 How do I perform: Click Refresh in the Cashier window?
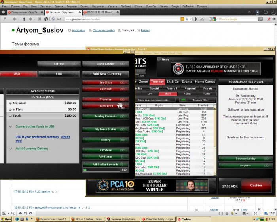pos(59,64)
